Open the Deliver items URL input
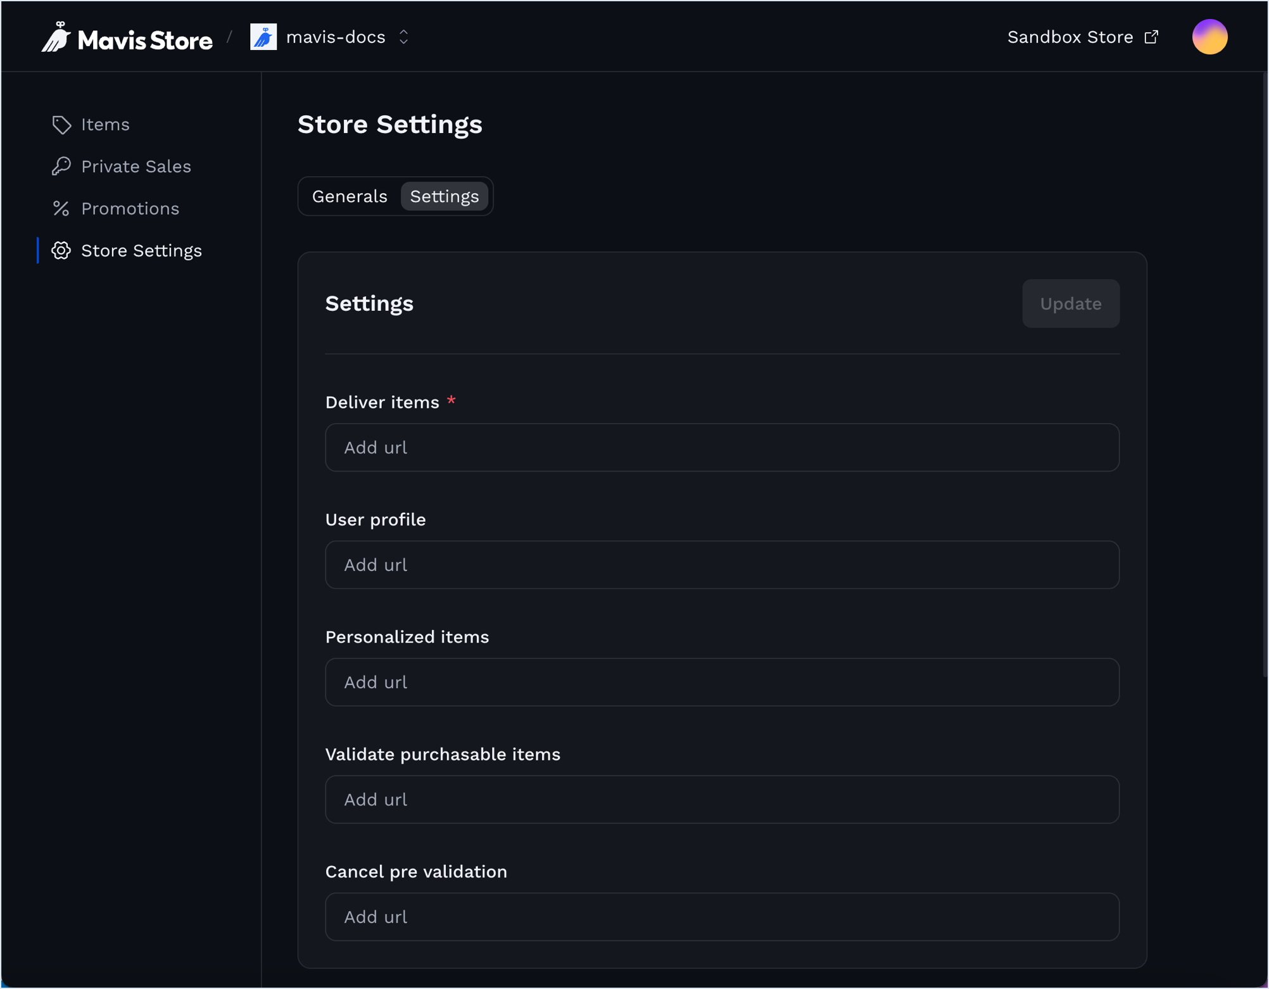The height and width of the screenshot is (989, 1269). (722, 446)
